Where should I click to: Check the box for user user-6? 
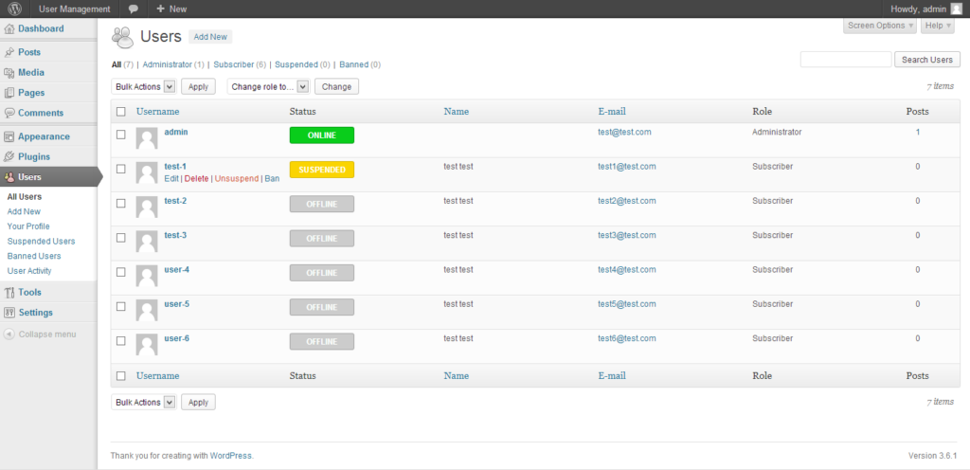[121, 341]
